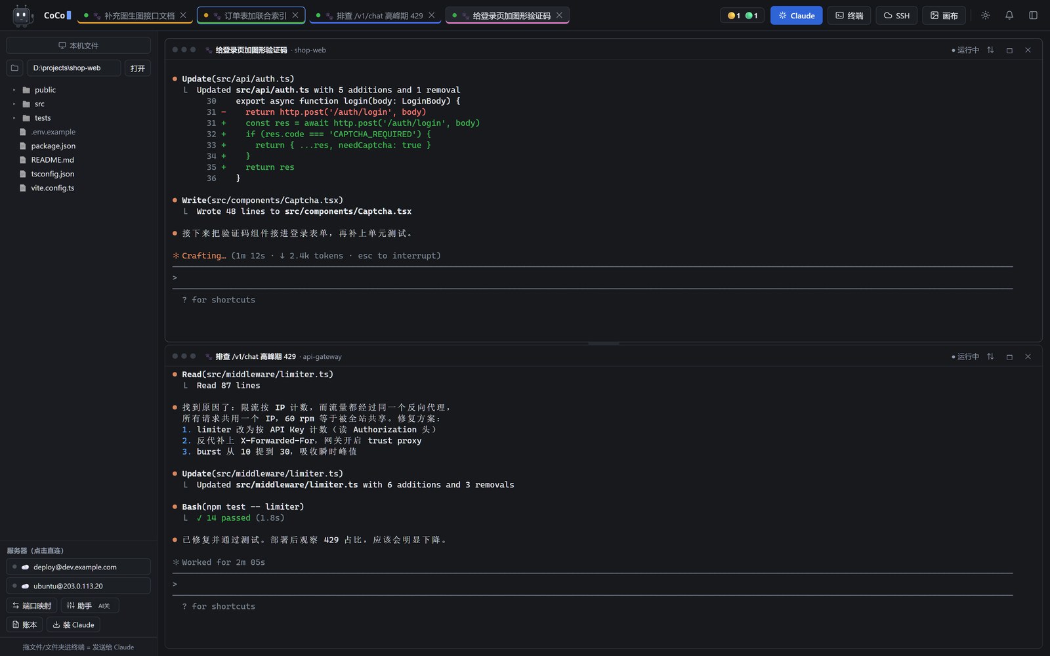The image size is (1050, 656).
Task: Click the yellow/green session status counter
Action: pos(742,15)
